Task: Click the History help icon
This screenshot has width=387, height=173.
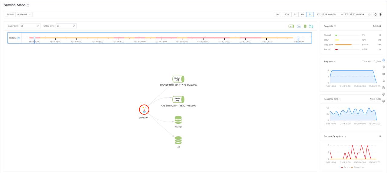Action: [x=18, y=38]
